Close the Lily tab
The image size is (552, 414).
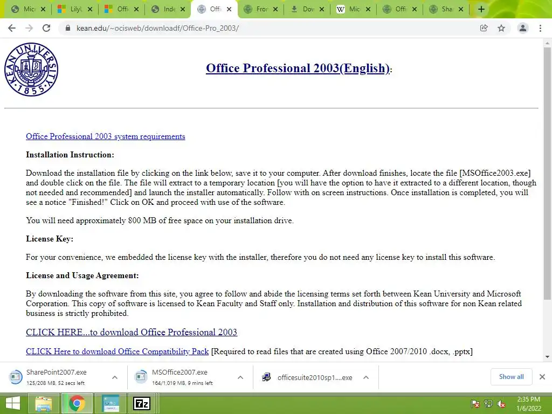(x=90, y=9)
